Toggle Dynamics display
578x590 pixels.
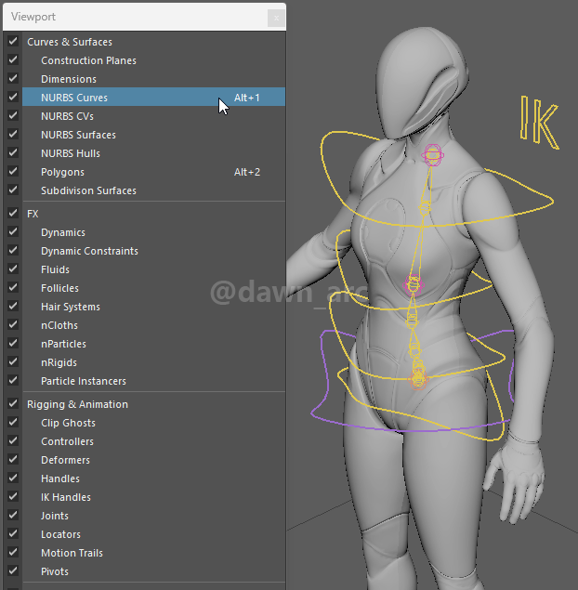pyautogui.click(x=13, y=231)
